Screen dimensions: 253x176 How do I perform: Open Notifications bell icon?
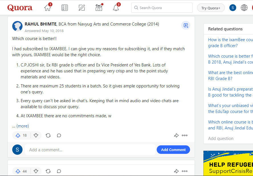click(116, 7)
